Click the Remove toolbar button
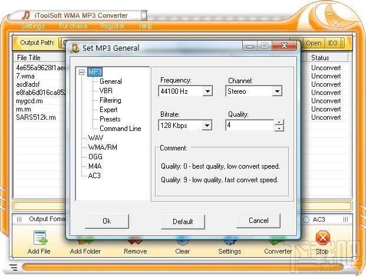 tap(136, 245)
